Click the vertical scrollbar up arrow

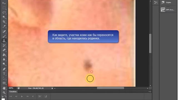click(150, 1)
